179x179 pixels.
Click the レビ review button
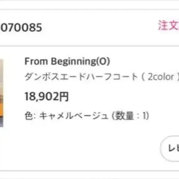click(x=170, y=148)
